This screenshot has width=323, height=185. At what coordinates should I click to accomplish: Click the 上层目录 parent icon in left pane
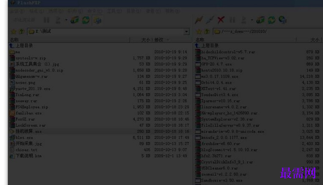[x=12, y=46]
